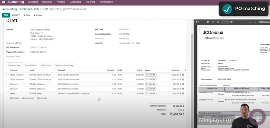Click the 21% EU M. tax tag on Taxes line
The height and width of the screenshot is (128, 270).
click(x=151, y=94)
